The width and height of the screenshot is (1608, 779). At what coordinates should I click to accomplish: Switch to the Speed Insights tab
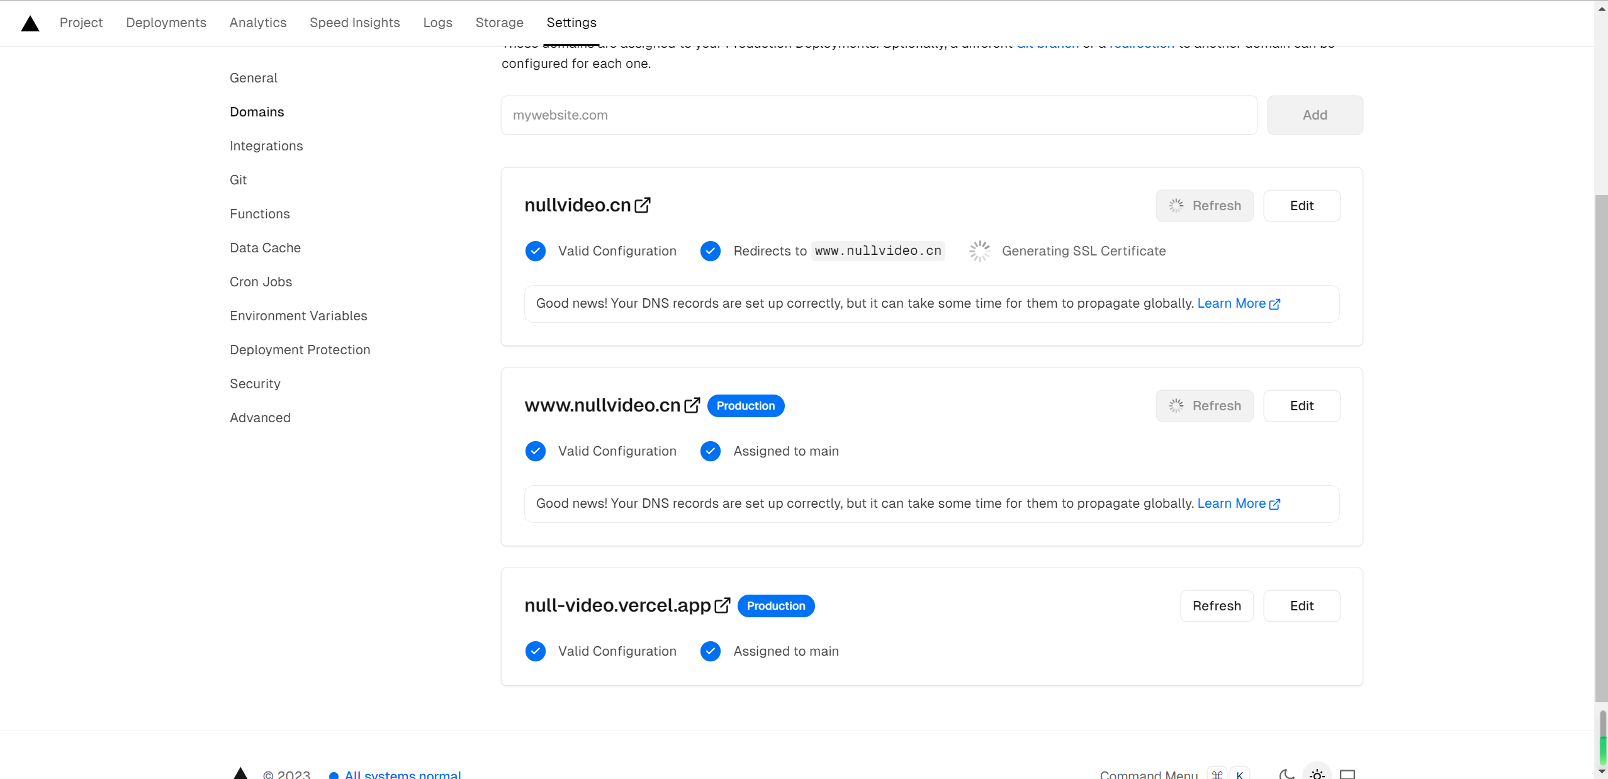[x=354, y=23]
